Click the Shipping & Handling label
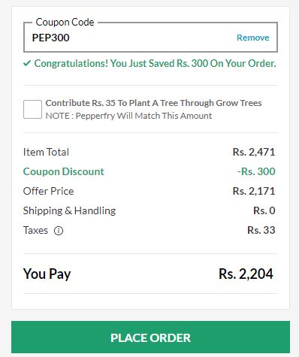The width and height of the screenshot is (299, 357). click(x=69, y=210)
